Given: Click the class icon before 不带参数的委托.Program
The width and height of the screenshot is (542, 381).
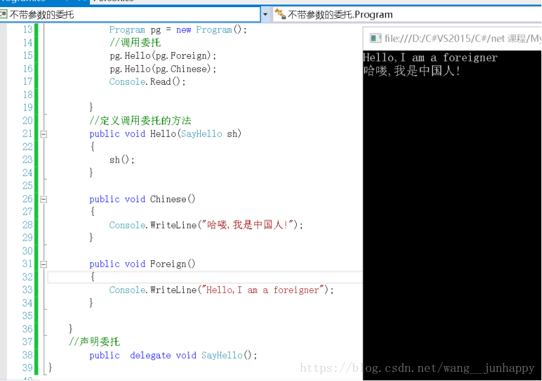Looking at the screenshot, I should coord(280,14).
